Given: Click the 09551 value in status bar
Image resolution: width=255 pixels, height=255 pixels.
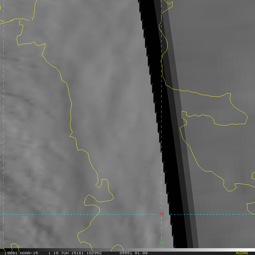Looking at the screenshot, I should click(x=126, y=253).
